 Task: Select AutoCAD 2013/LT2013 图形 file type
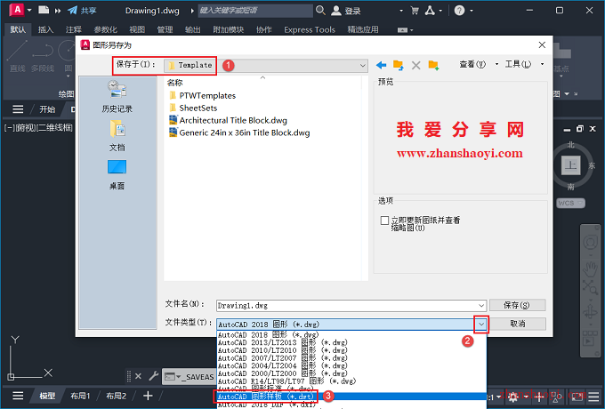click(351, 342)
